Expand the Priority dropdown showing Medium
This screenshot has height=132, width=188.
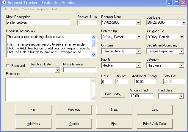pos(139,65)
